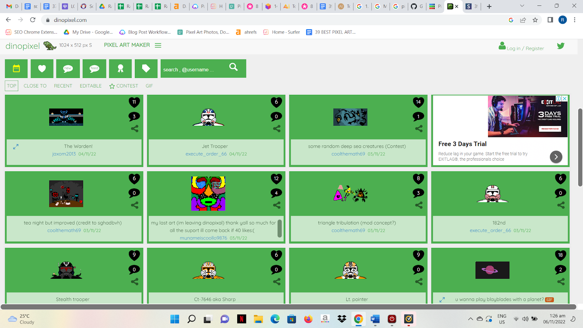
Task: Switch to the EDITABLE tab
Action: [91, 86]
